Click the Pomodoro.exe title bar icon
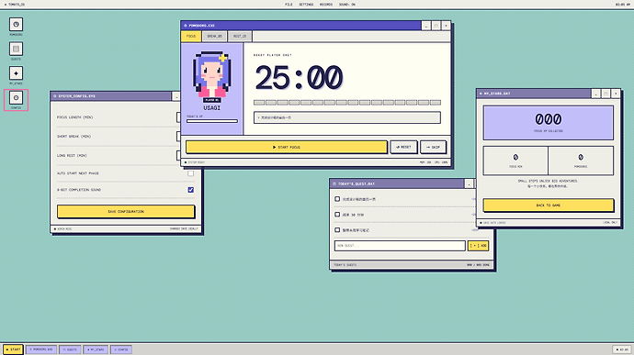634x355 pixels. click(186, 26)
